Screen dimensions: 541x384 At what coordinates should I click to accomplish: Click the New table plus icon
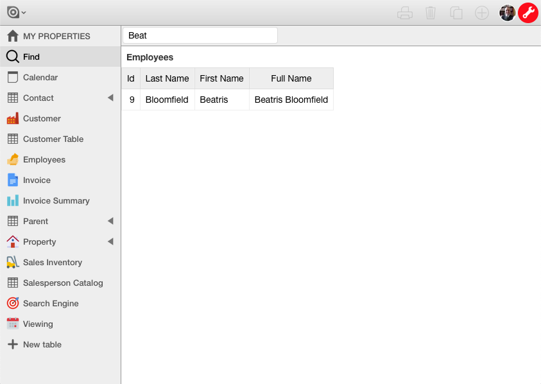point(13,344)
